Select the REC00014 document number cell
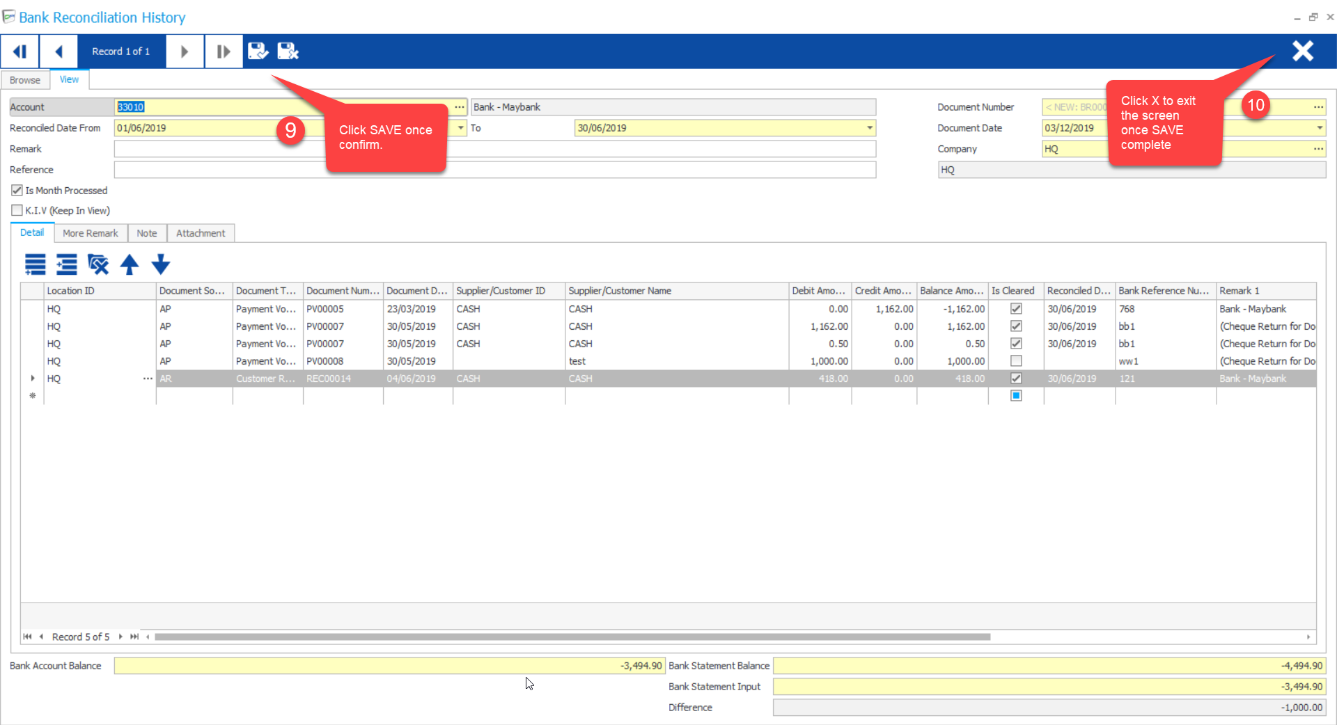This screenshot has width=1337, height=725. [343, 379]
